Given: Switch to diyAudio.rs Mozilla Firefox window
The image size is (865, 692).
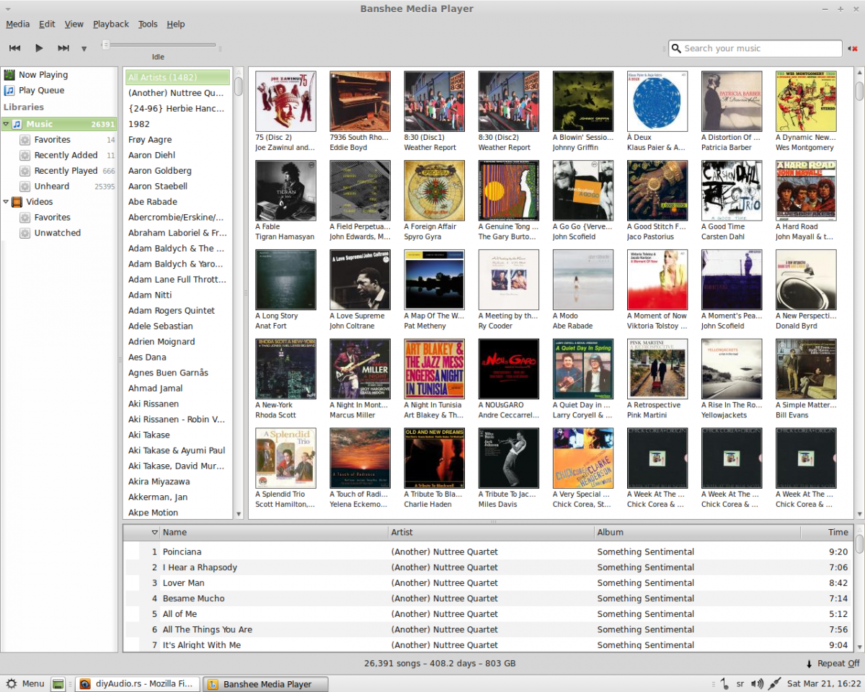Looking at the screenshot, I should (x=136, y=683).
